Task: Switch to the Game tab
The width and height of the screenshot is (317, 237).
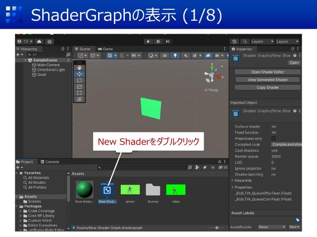Action: coord(105,49)
